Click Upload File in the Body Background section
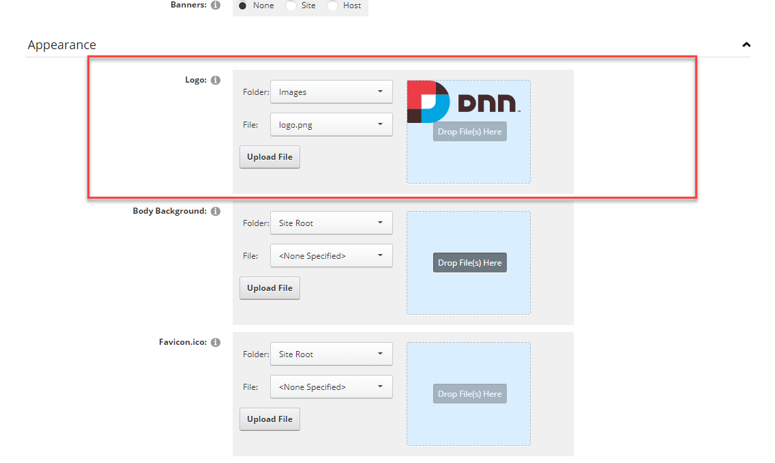 point(270,288)
